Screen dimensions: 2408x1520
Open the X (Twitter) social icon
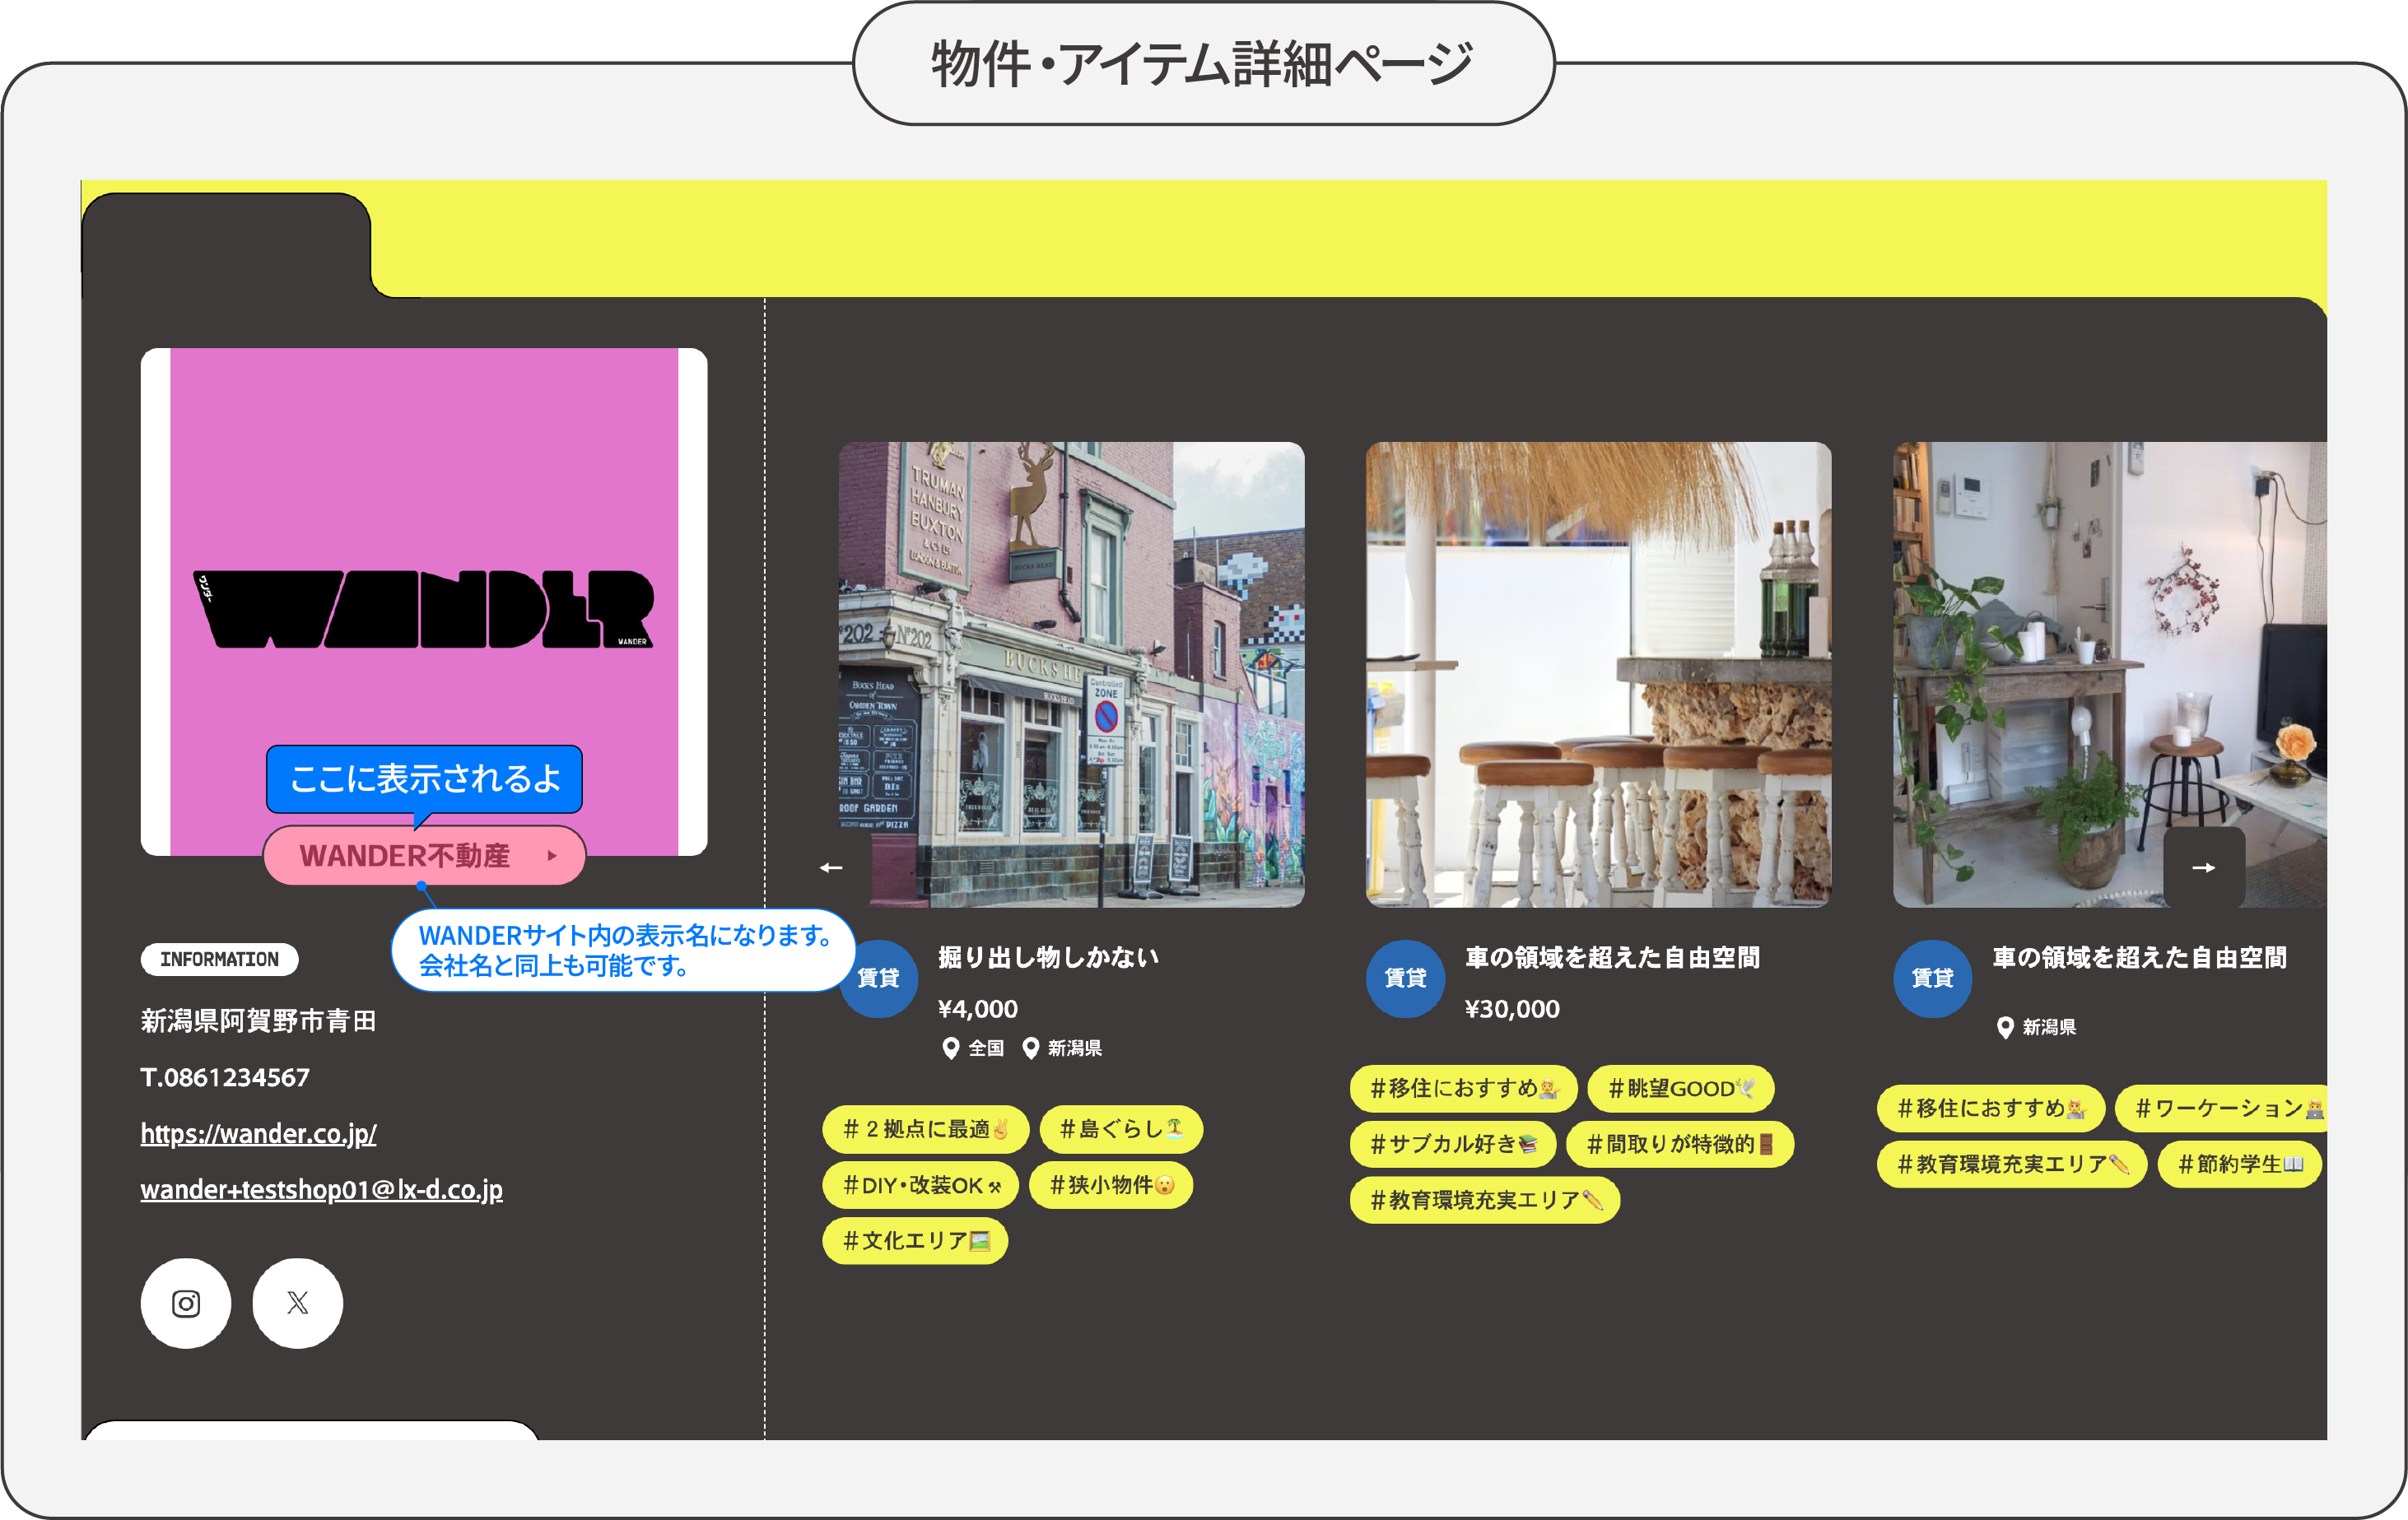pos(297,1302)
